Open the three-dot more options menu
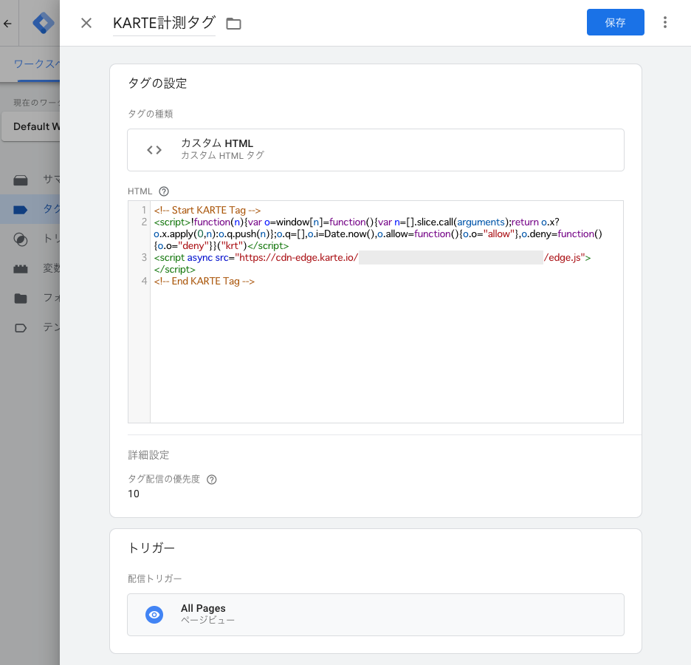Screen dimensions: 691x665 click(665, 22)
